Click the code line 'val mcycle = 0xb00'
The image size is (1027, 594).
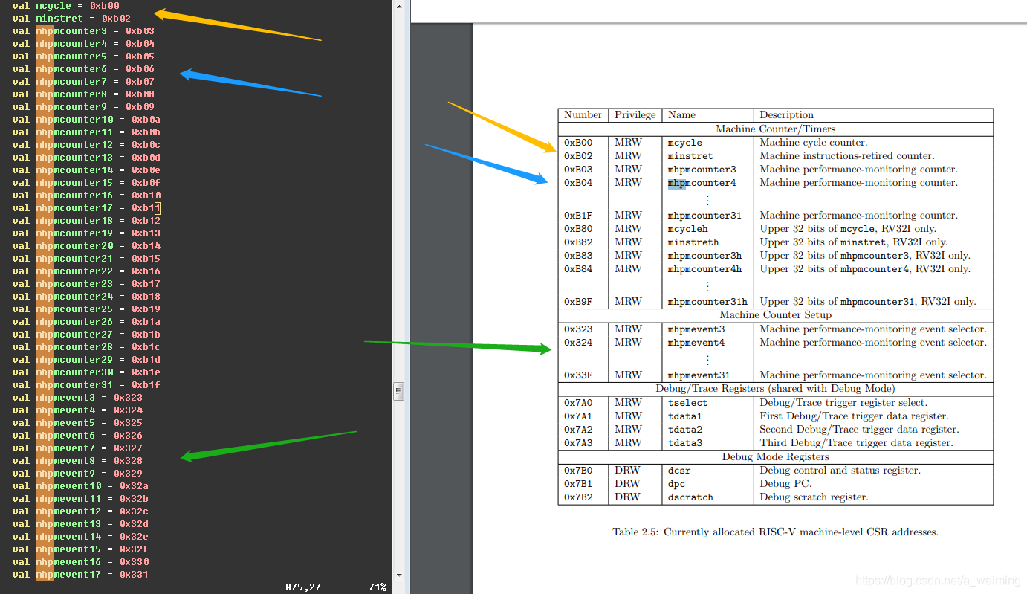pyautogui.click(x=66, y=6)
